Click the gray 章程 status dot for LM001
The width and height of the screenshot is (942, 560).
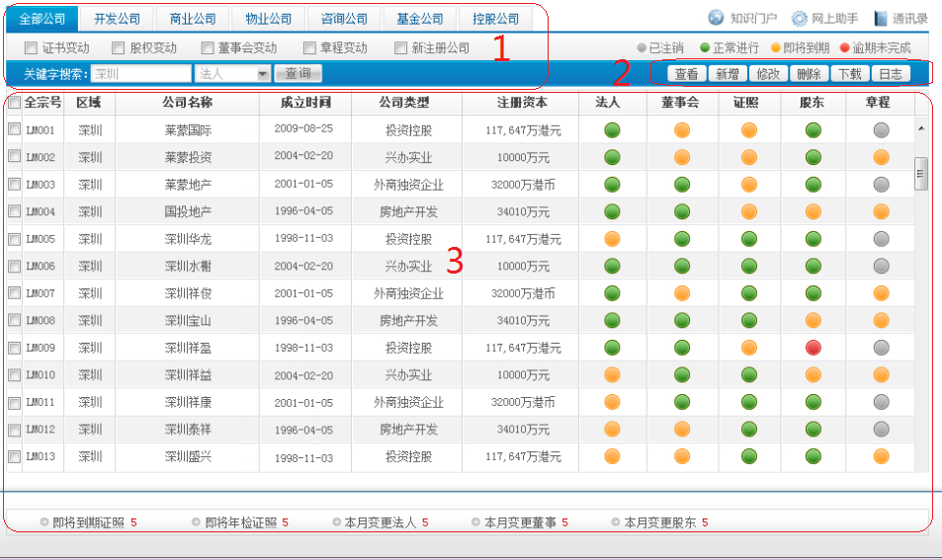[881, 129]
